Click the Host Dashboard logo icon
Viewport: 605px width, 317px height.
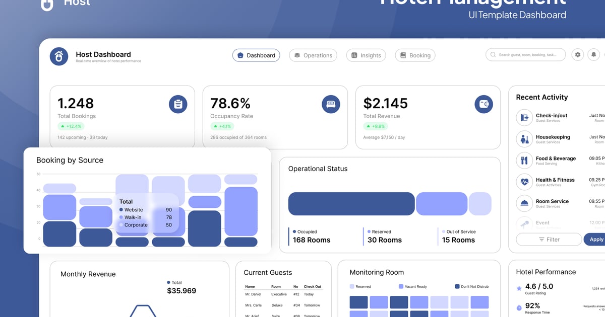click(59, 56)
